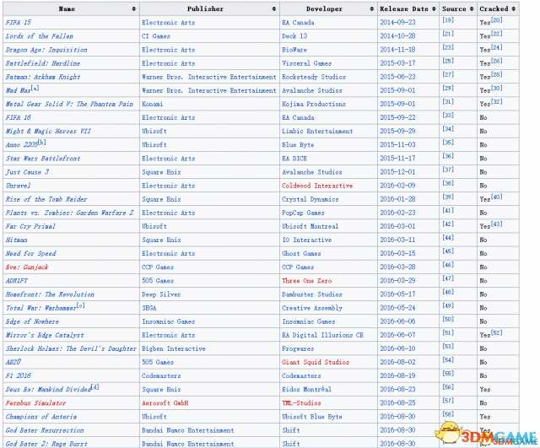
Task: Open red link Coldwood Interactive
Action: point(317,185)
